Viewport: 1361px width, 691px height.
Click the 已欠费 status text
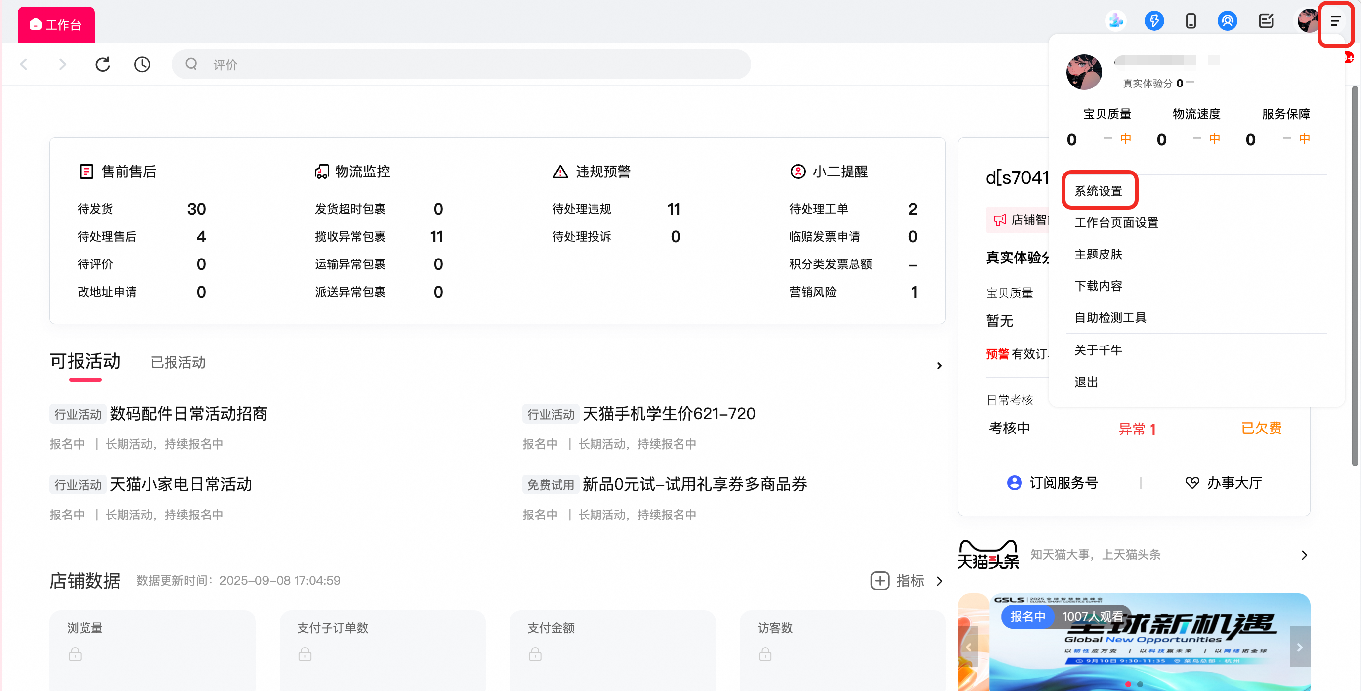click(1261, 428)
